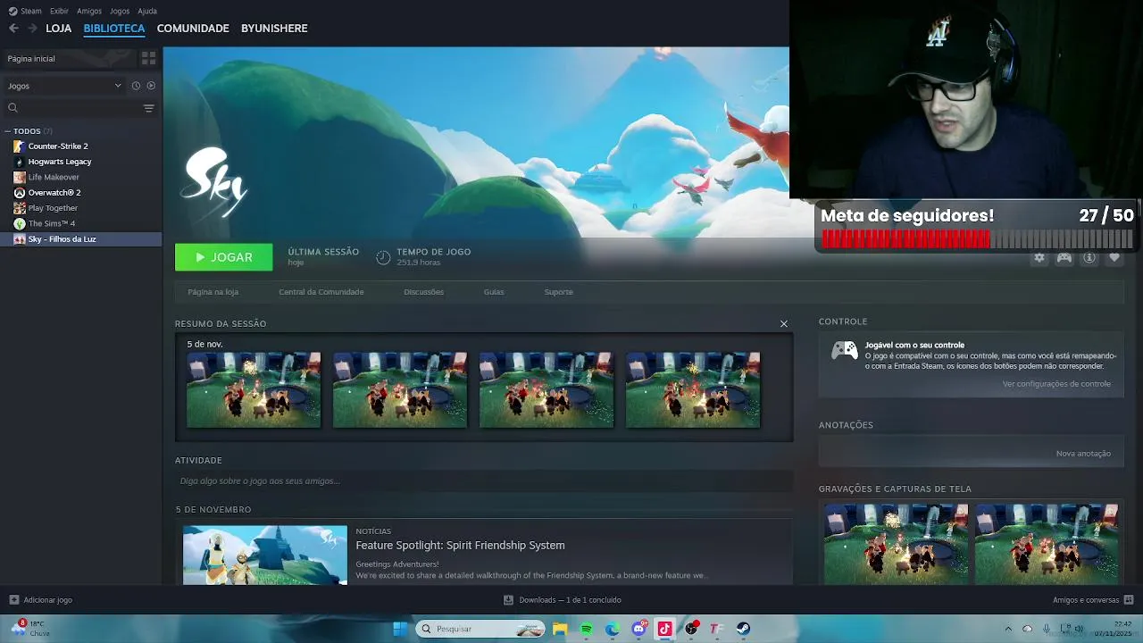The width and height of the screenshot is (1143, 643).
Task: Show hidden system tray icons chevron
Action: pos(1008,629)
